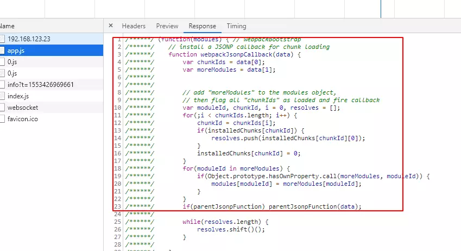Click the file icon beside favicon.ico
The height and width of the screenshot is (251, 461).
[x=2, y=119]
